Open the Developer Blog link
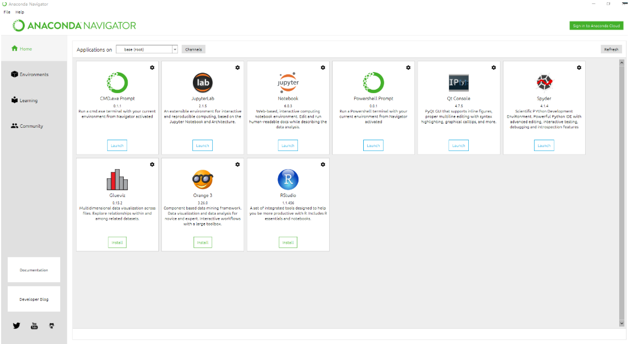The height and width of the screenshot is (344, 630). 33,299
